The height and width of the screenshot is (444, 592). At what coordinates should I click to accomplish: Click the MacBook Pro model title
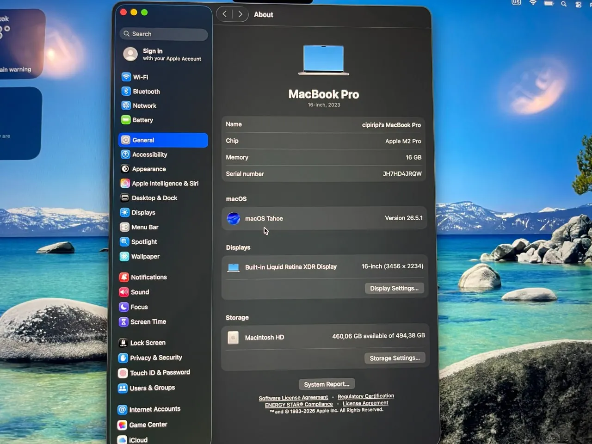(x=324, y=94)
